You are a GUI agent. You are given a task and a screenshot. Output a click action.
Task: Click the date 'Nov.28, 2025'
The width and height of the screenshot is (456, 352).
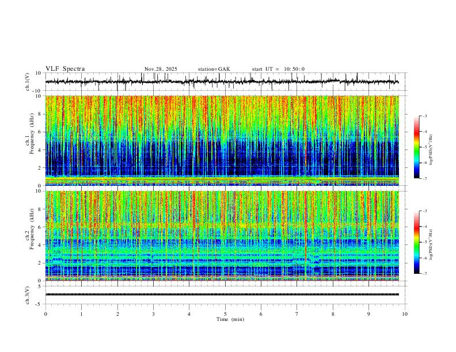point(161,69)
